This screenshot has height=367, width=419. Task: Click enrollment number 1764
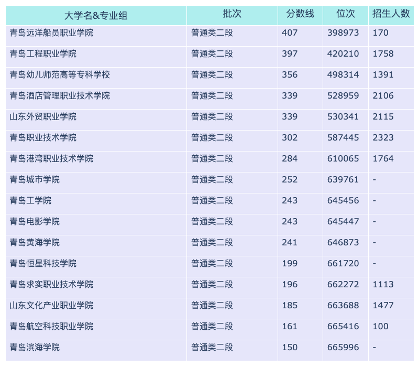point(383,159)
